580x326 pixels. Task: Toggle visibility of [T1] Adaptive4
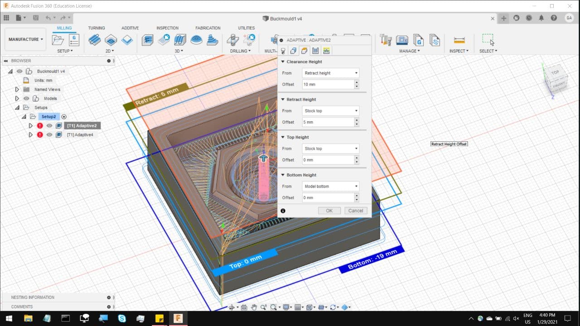pyautogui.click(x=49, y=134)
